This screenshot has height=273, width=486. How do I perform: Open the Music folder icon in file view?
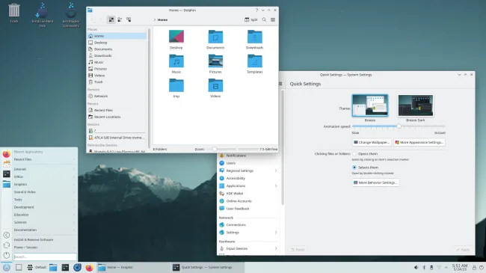[176, 64]
